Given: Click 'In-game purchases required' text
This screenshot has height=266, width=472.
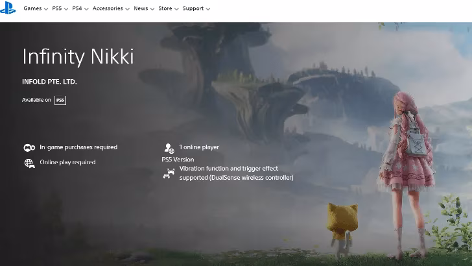Looking at the screenshot, I should click(x=78, y=147).
